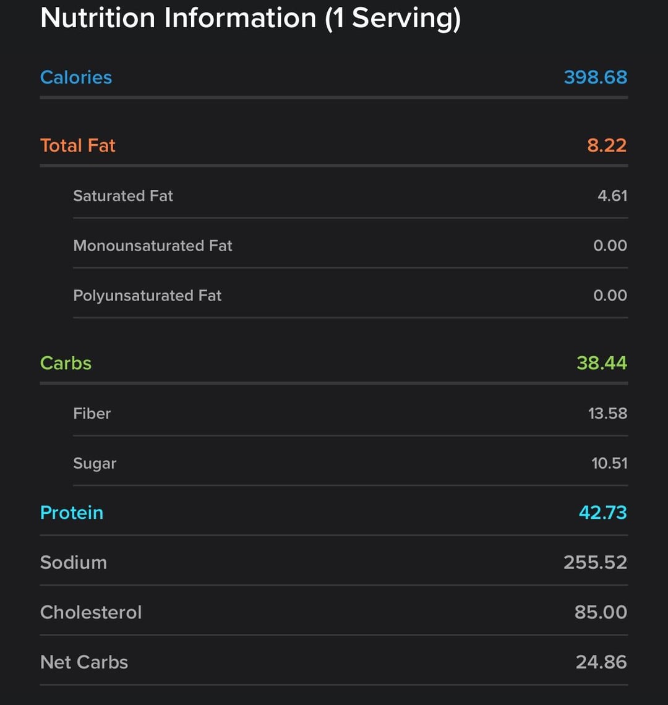Select the Sodium row
Image resolution: width=668 pixels, height=705 pixels.
[x=334, y=563]
